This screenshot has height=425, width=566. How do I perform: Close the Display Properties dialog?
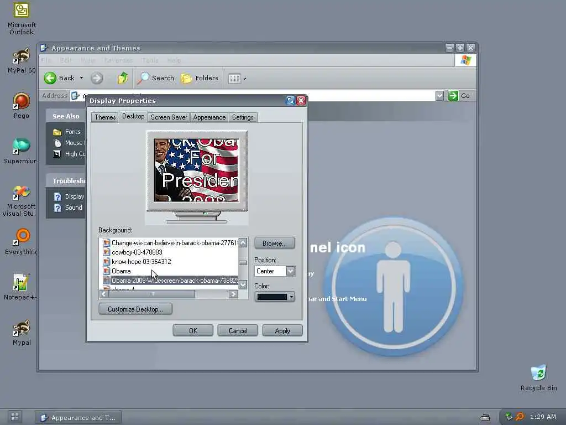click(x=301, y=101)
